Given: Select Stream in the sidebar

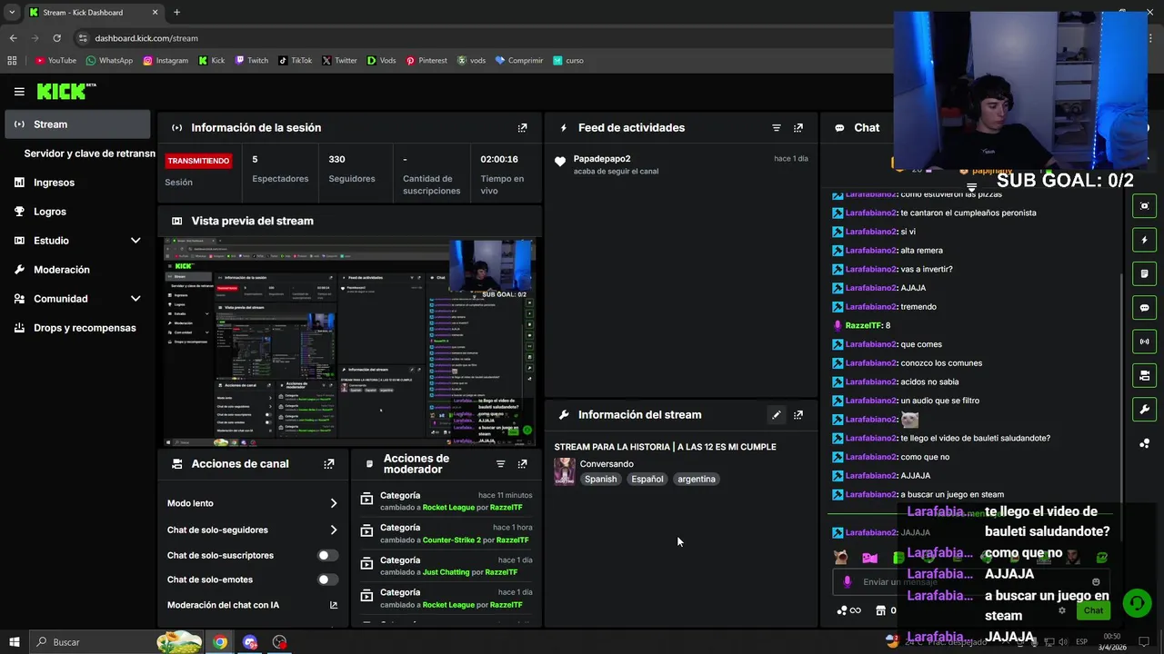Looking at the screenshot, I should [x=77, y=124].
